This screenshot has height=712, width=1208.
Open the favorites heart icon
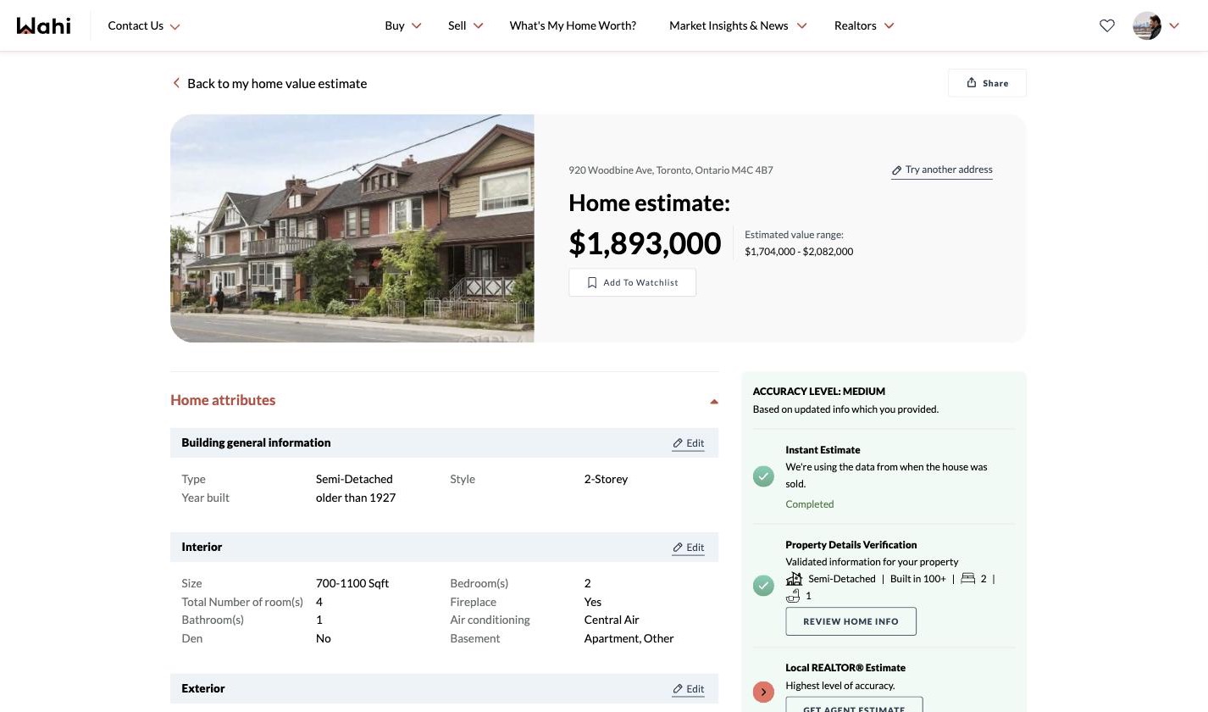point(1106,25)
